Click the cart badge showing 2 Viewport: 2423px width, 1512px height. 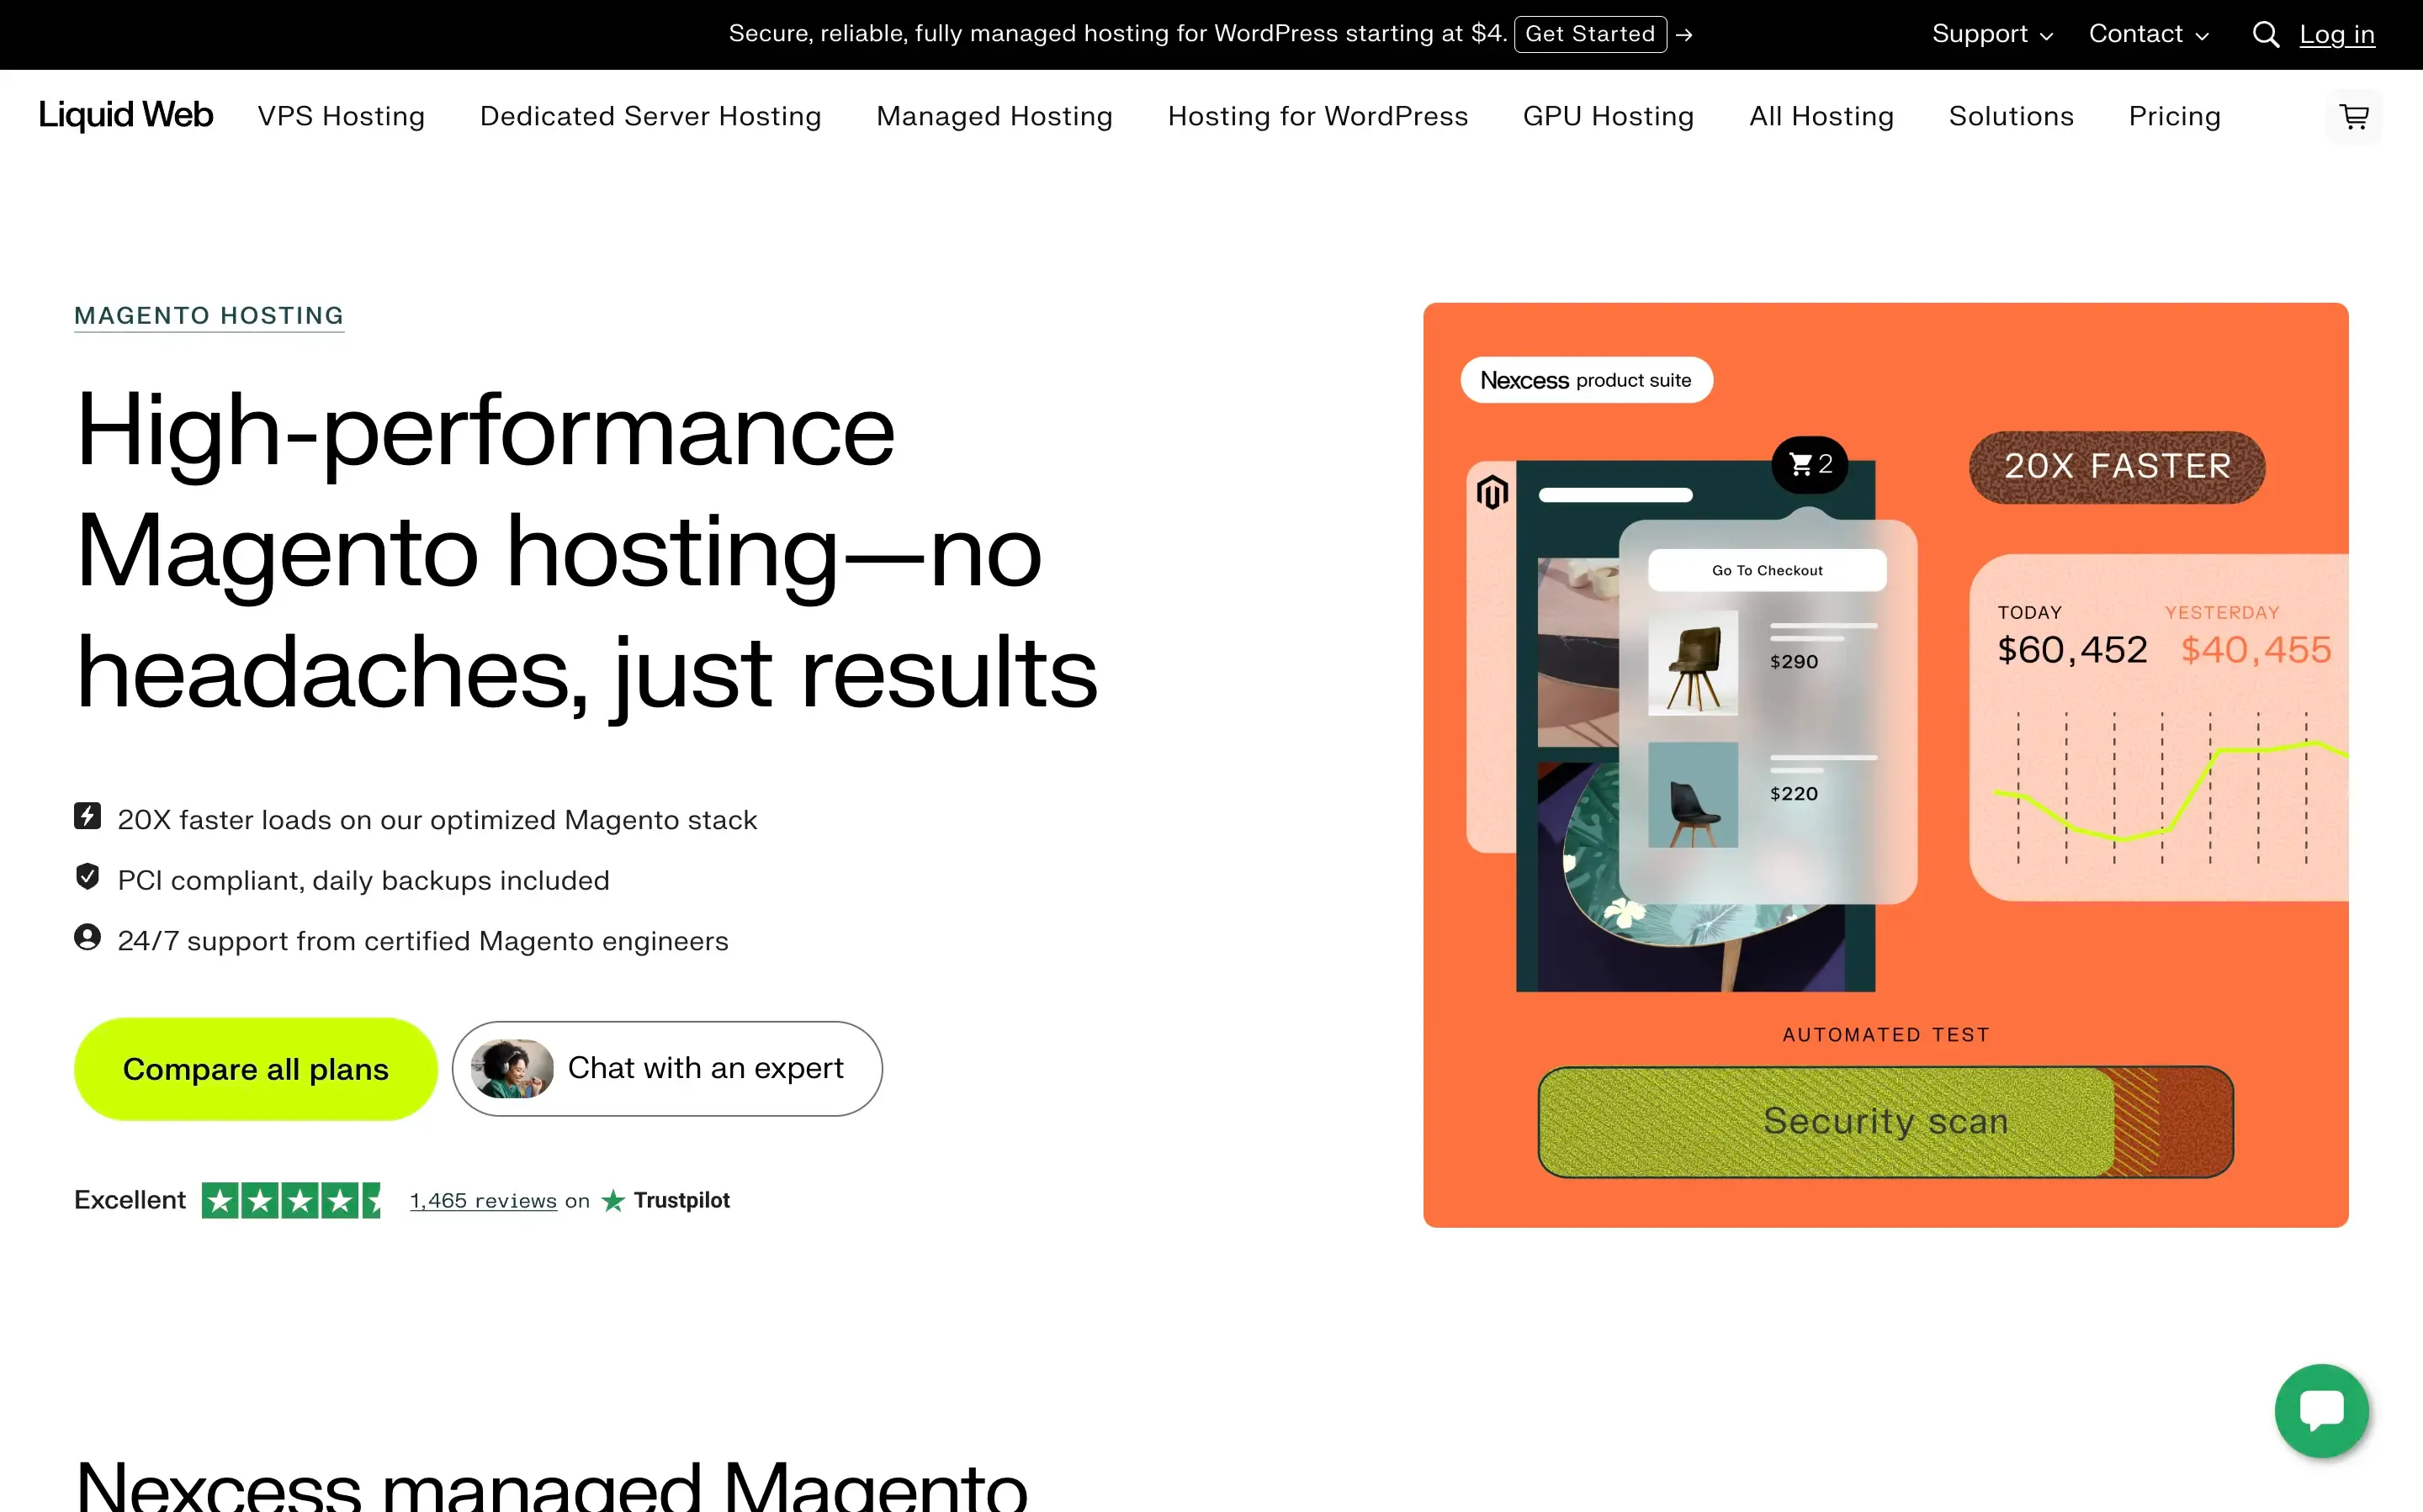tap(1810, 464)
